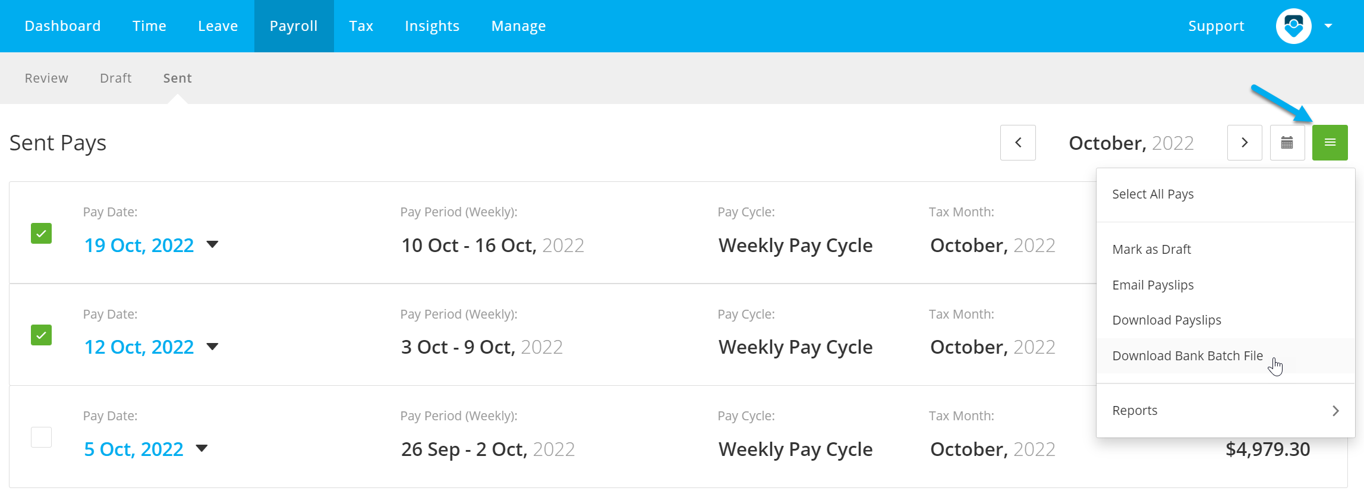Expand the account dropdown caret
This screenshot has height=494, width=1364.
1328,26
